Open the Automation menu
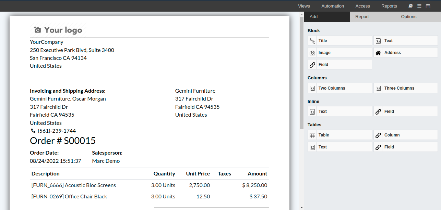Viewport: 441px width, 210px height. pyautogui.click(x=333, y=6)
